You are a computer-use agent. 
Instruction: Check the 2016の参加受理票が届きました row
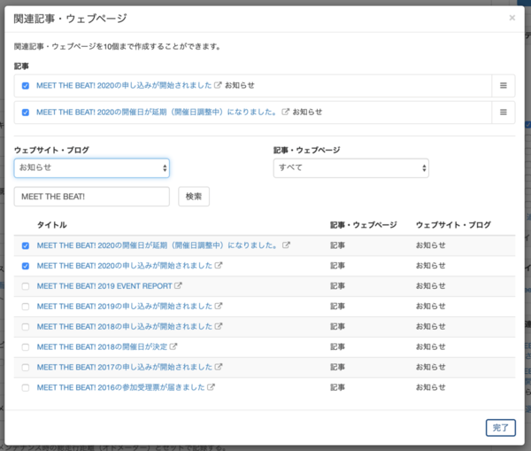26,388
